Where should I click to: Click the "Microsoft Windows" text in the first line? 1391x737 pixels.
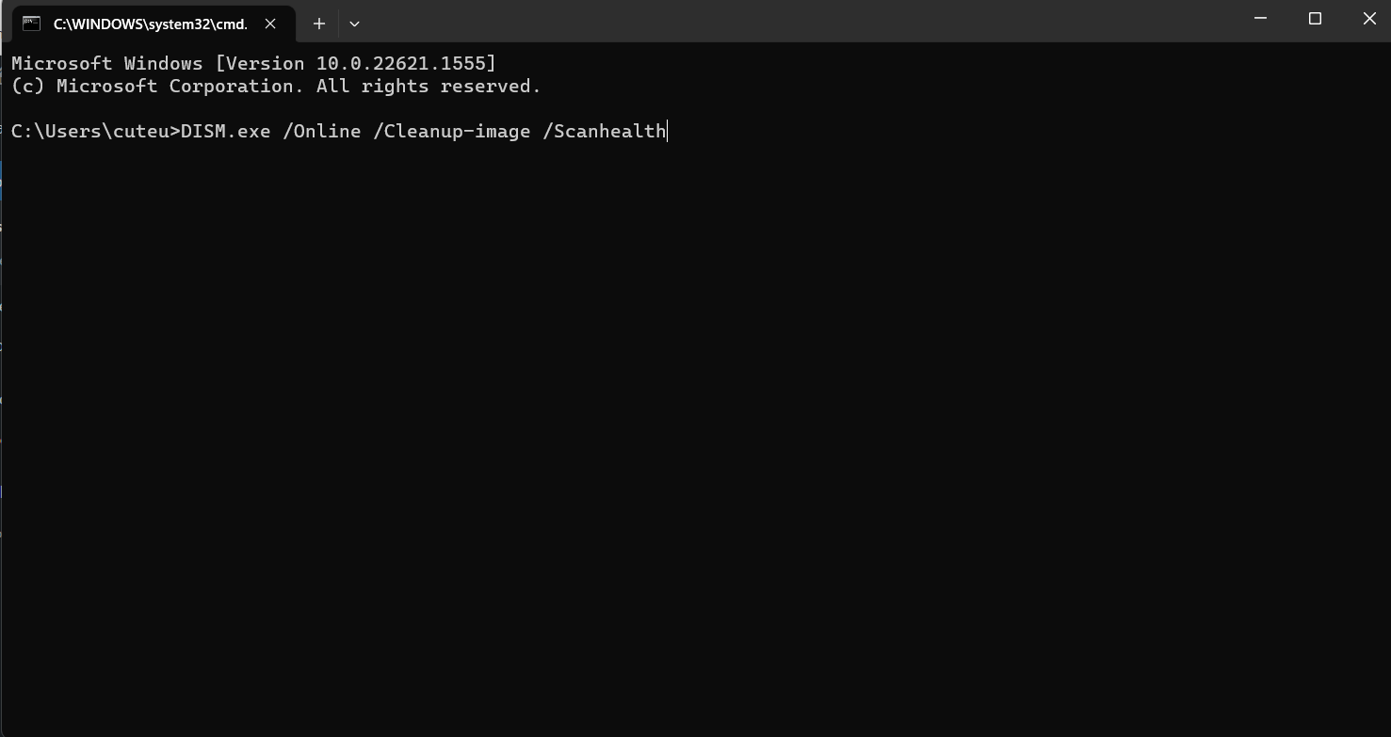106,63
